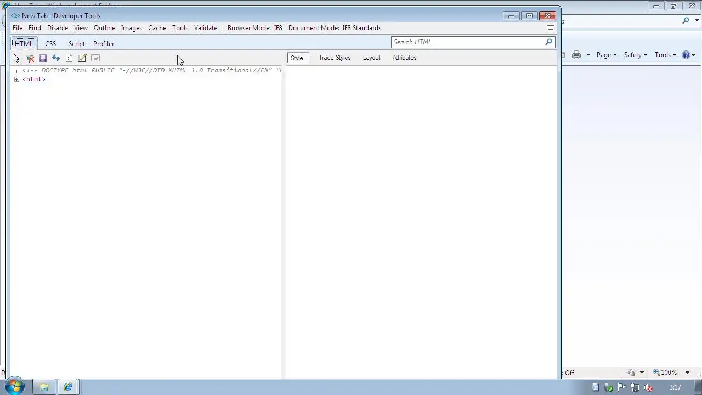Expand the <html> node

[17, 80]
